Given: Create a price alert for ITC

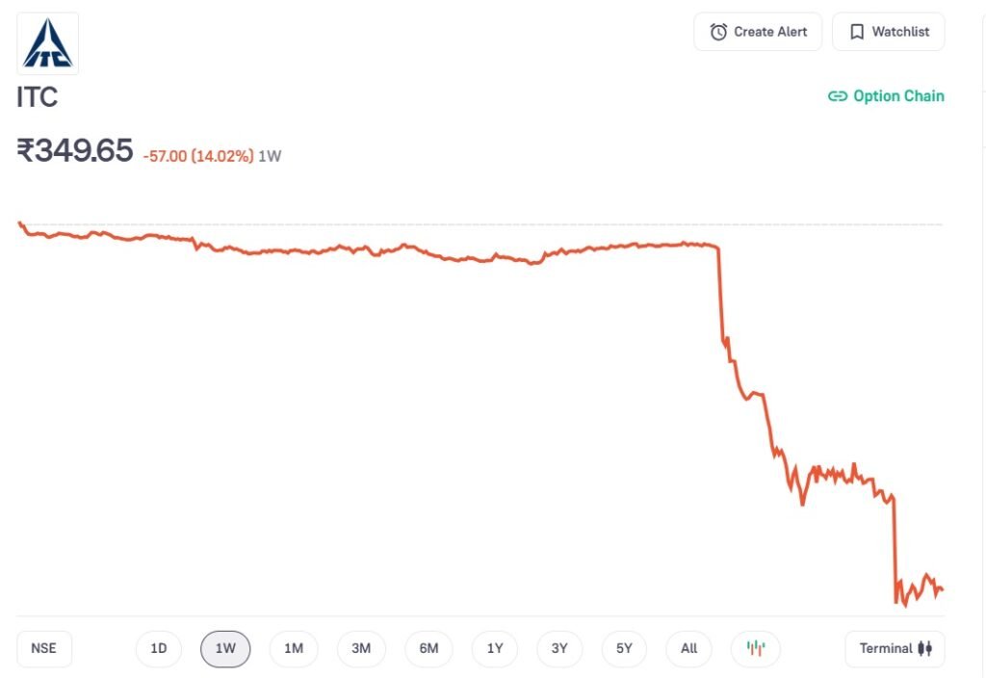Looking at the screenshot, I should click(758, 32).
